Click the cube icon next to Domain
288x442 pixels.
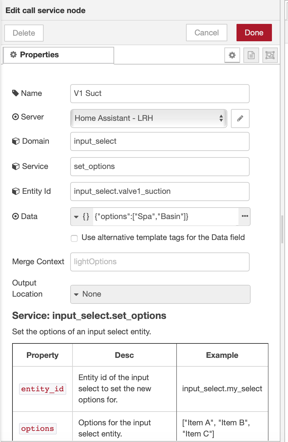tap(15, 141)
